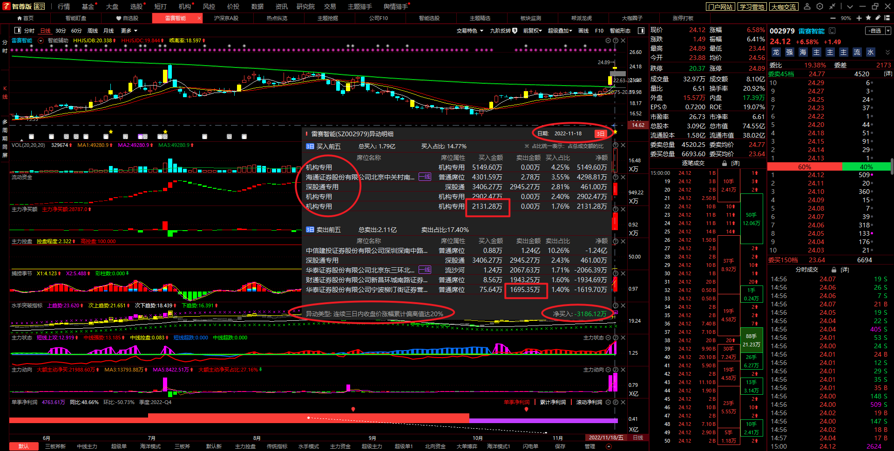Toggle 滚动净利润 display mode
The width and height of the screenshot is (894, 451).
pos(589,402)
